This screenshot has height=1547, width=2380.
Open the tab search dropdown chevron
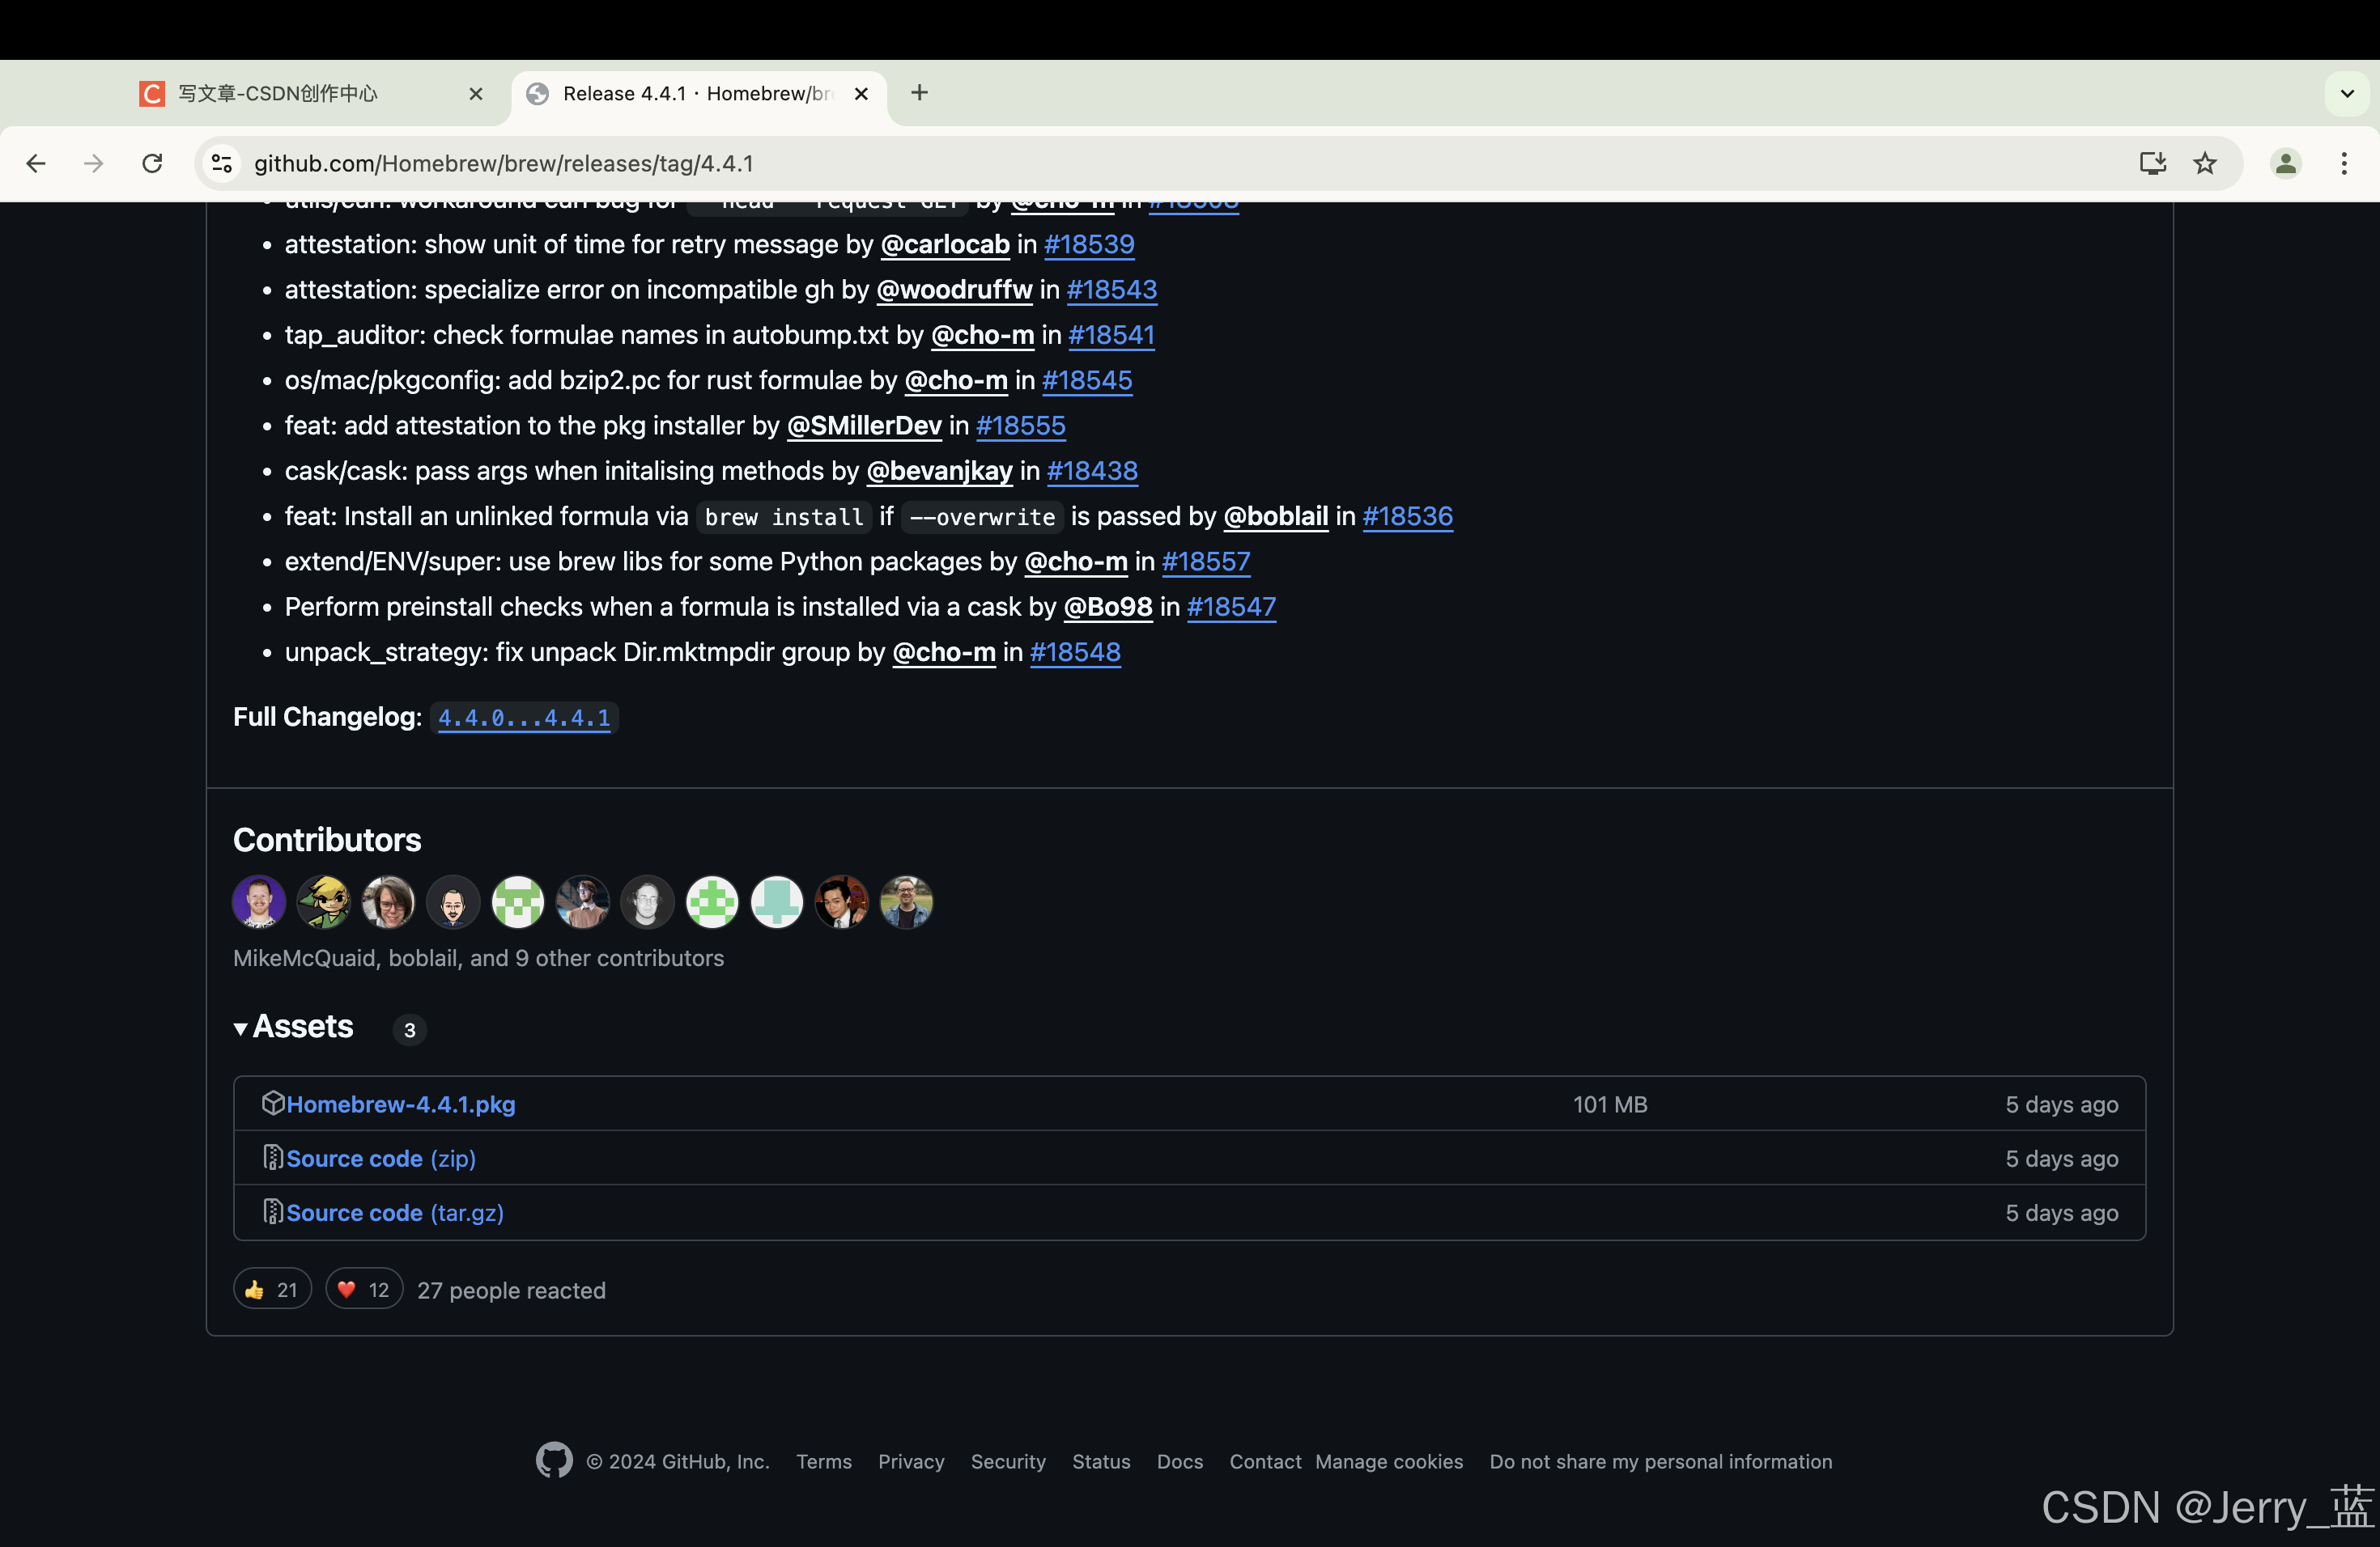tap(2347, 93)
